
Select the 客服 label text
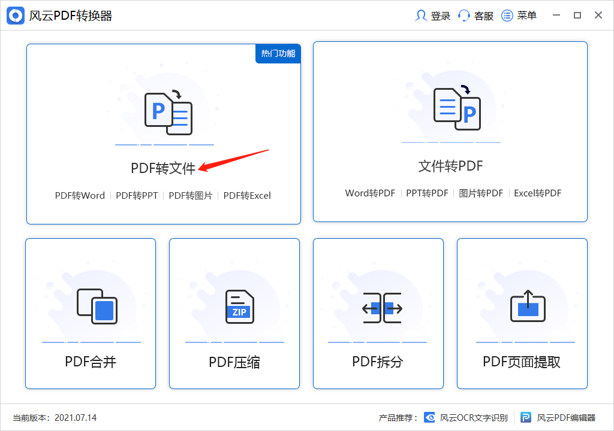click(x=484, y=16)
